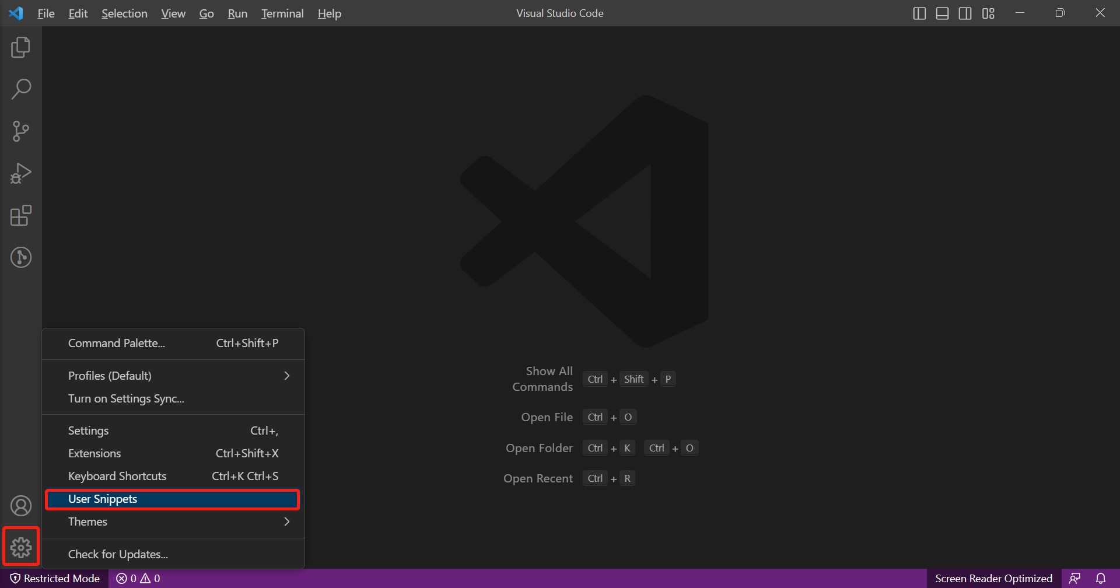This screenshot has width=1120, height=588.
Task: Open the View menu
Action: [173, 13]
